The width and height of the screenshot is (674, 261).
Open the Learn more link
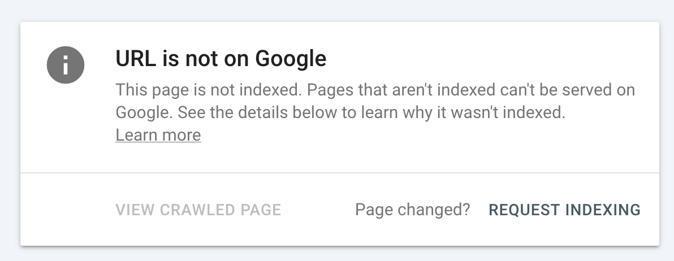(x=158, y=135)
